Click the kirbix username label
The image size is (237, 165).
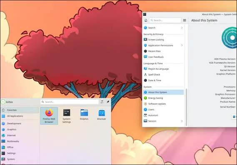coord(9,102)
